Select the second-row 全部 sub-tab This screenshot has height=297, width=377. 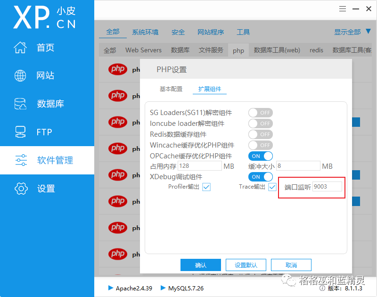coord(110,50)
